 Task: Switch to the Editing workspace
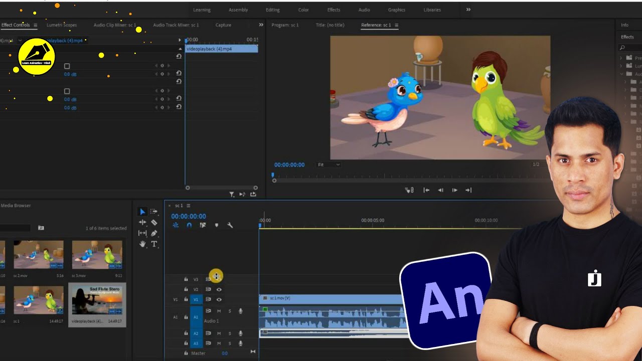pos(273,10)
